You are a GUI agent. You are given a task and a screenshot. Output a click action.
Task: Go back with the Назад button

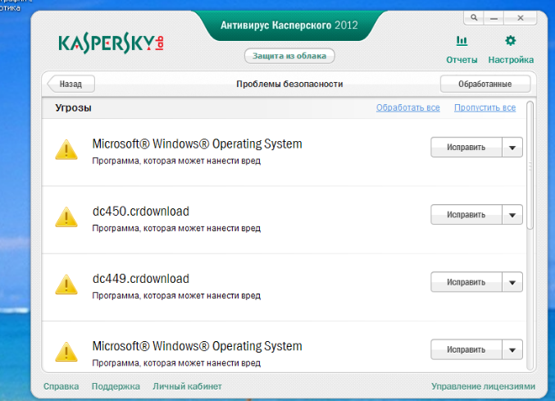pos(71,84)
